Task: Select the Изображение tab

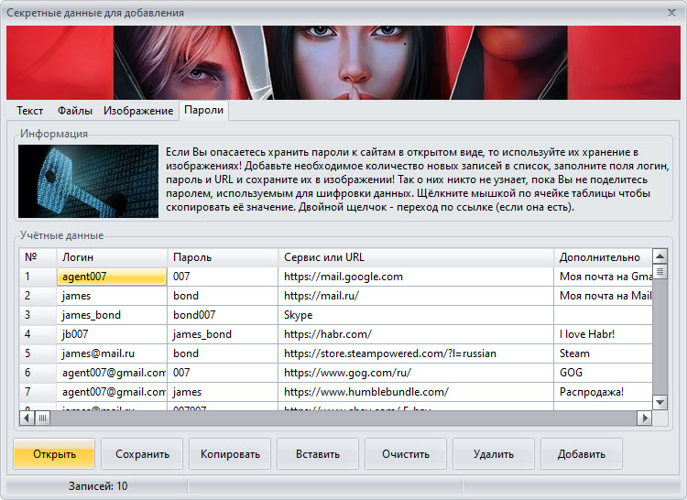Action: (x=138, y=111)
